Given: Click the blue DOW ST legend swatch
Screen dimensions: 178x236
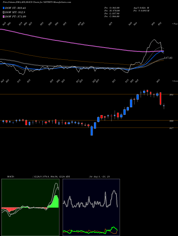Looking at the screenshot, I should (x=4, y=8).
